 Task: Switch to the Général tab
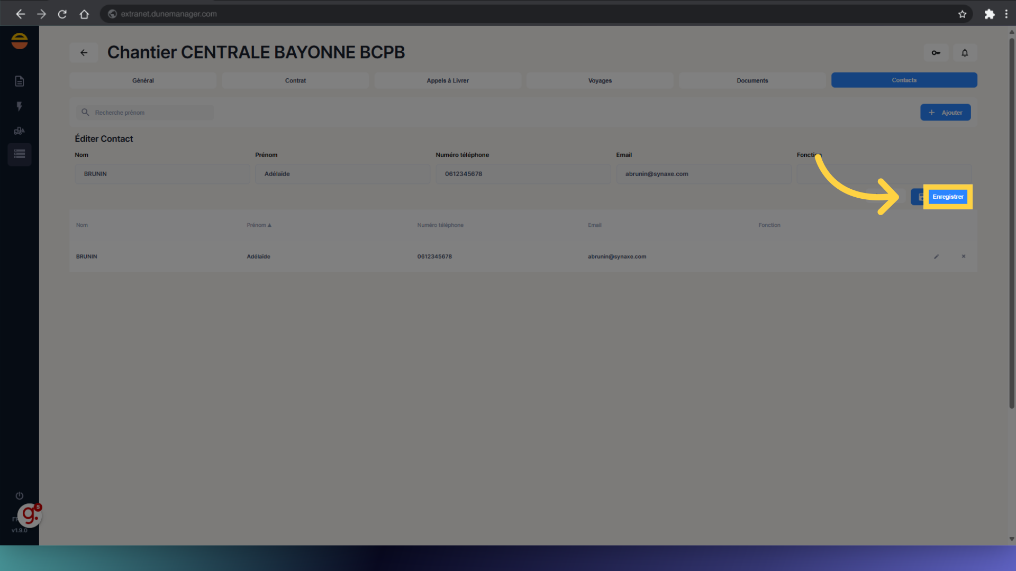(143, 80)
